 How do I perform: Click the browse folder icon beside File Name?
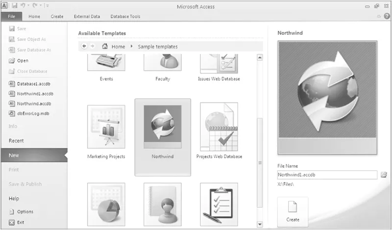384,175
